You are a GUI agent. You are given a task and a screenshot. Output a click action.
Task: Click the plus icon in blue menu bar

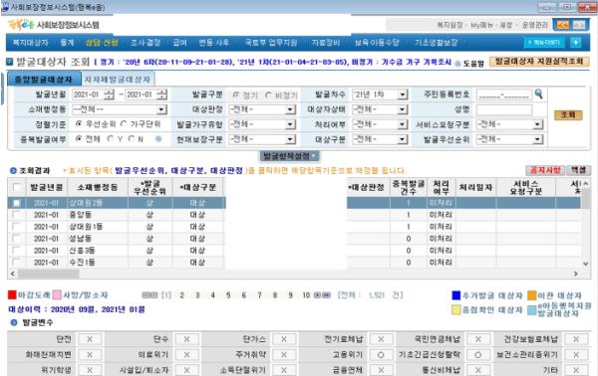576,42
